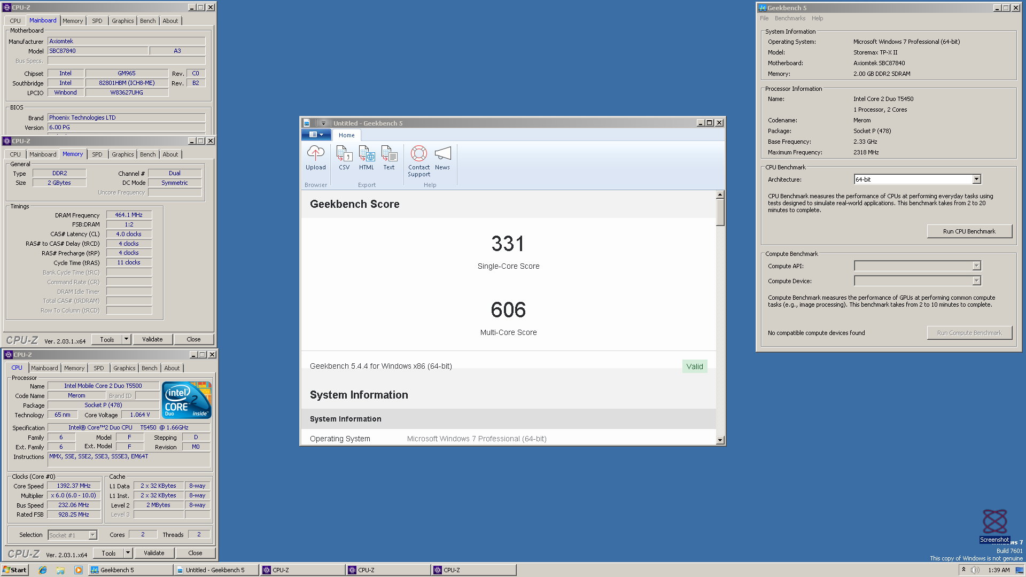The image size is (1026, 577).
Task: Open Socket #1 selection dropdown
Action: (x=92, y=535)
